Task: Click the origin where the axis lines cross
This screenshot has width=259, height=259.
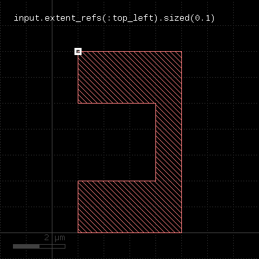Action: click(52, 232)
